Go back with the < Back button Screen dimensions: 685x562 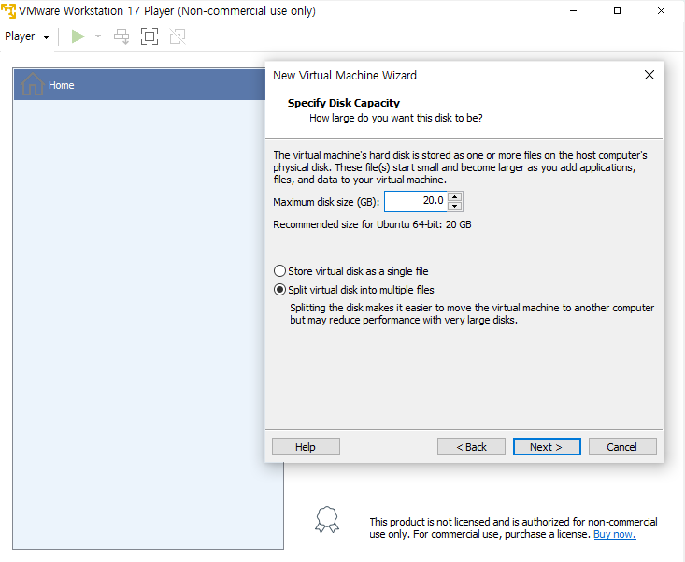click(471, 447)
